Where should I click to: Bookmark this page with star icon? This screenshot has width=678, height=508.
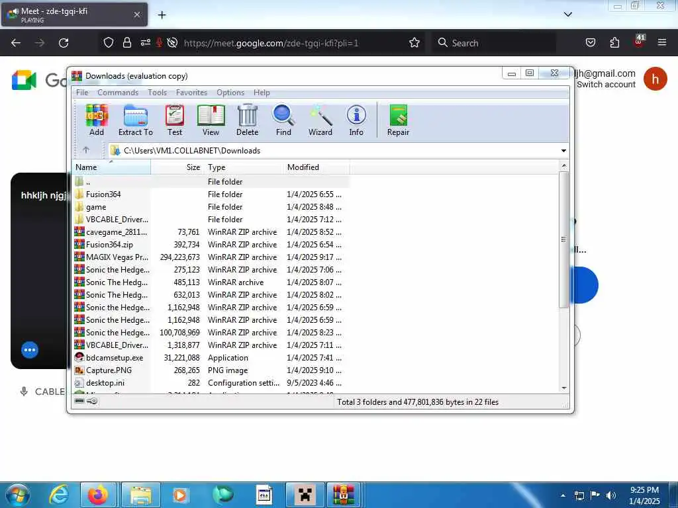pyautogui.click(x=414, y=42)
